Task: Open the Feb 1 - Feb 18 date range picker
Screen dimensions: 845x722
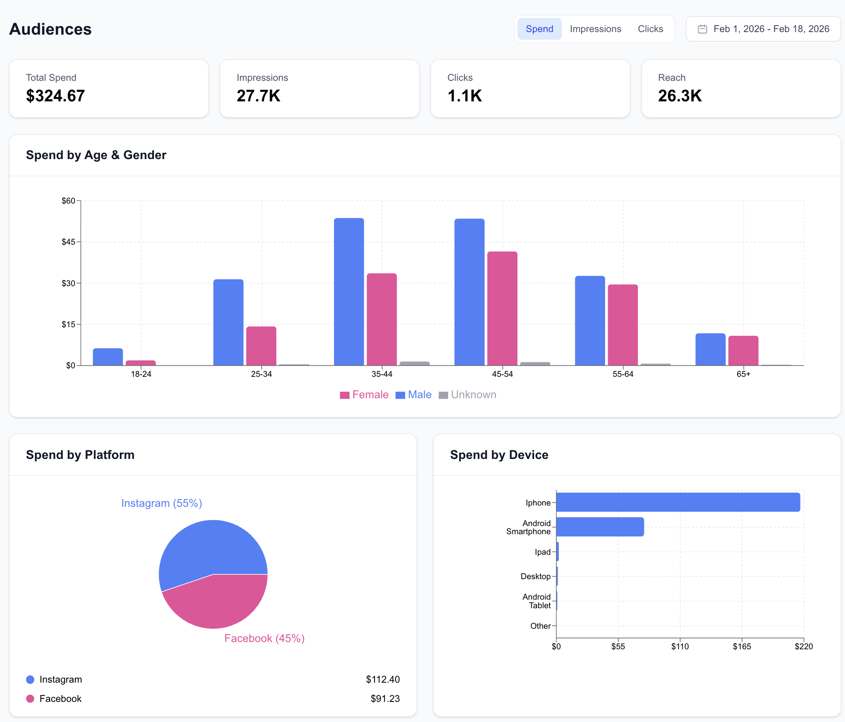Action: coord(762,29)
